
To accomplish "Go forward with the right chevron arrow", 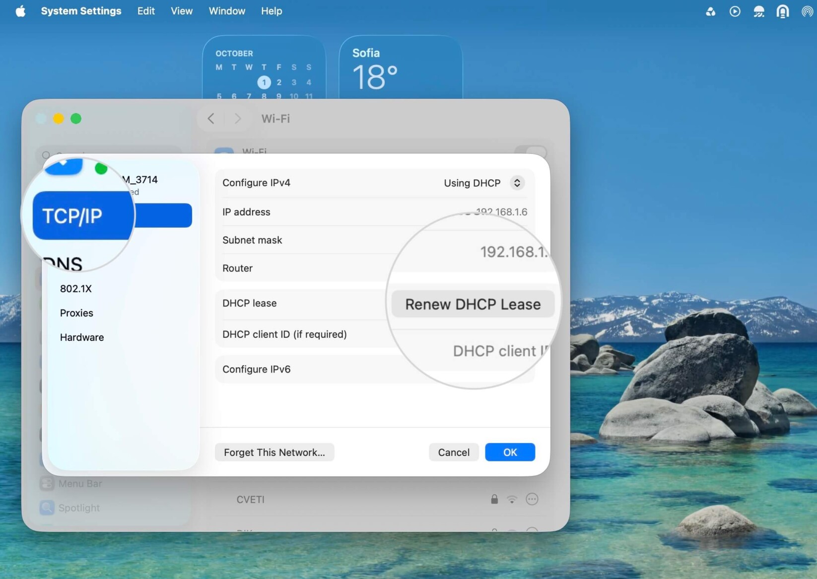I will [238, 119].
